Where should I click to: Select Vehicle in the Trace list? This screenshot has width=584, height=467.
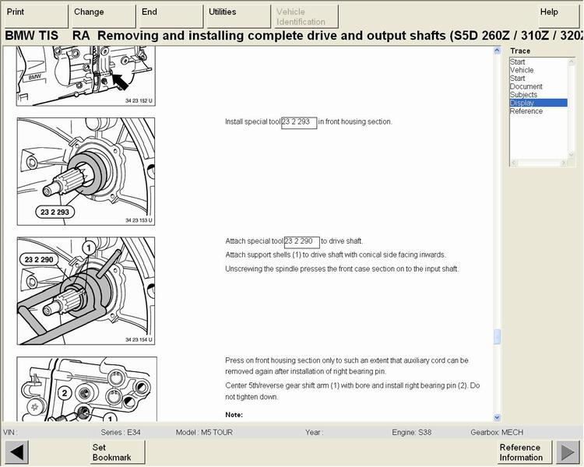[522, 70]
